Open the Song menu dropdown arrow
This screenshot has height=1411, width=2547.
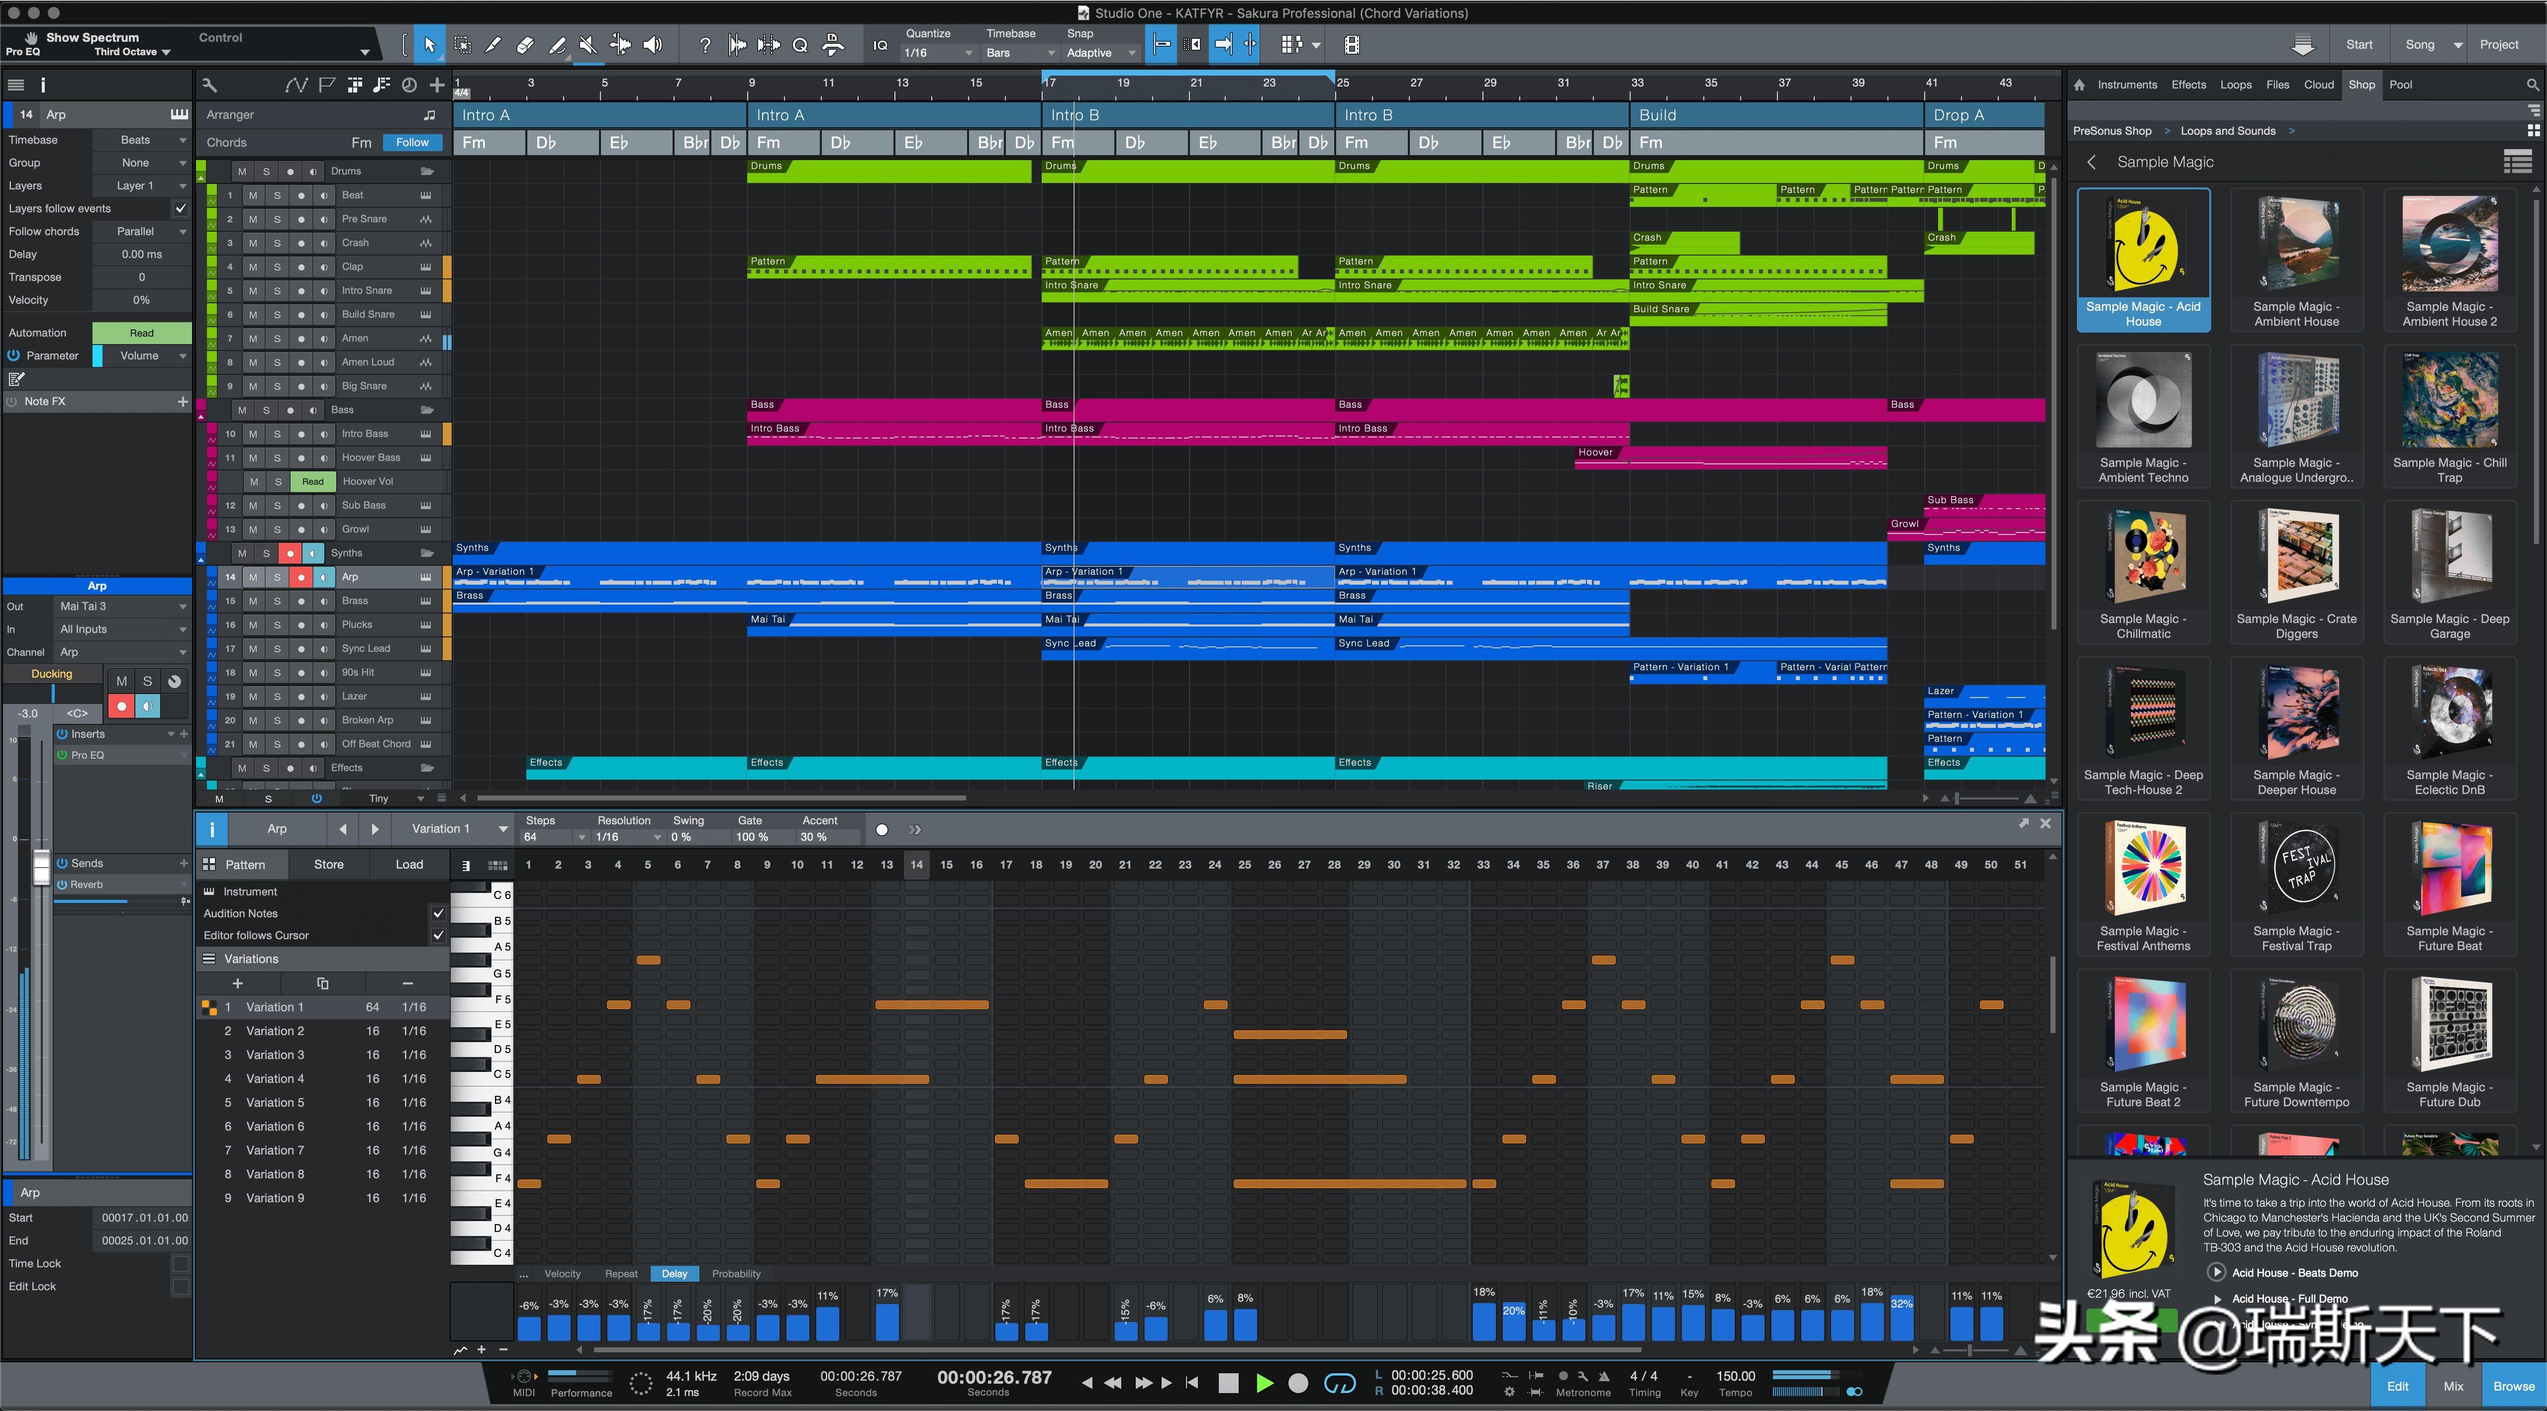click(x=2457, y=45)
